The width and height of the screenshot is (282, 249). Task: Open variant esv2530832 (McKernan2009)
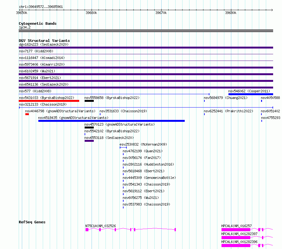(143, 144)
